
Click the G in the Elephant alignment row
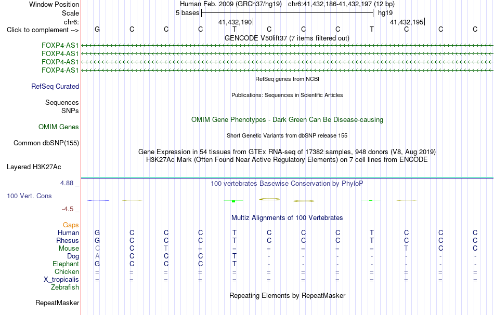click(97, 264)
